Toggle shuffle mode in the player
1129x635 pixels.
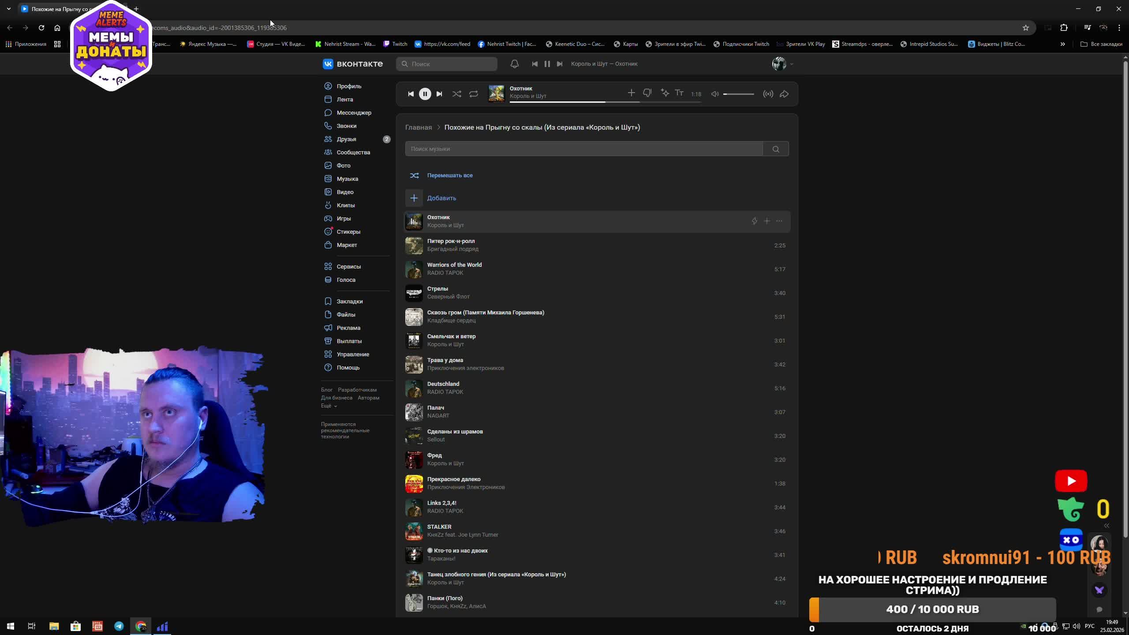tap(456, 94)
